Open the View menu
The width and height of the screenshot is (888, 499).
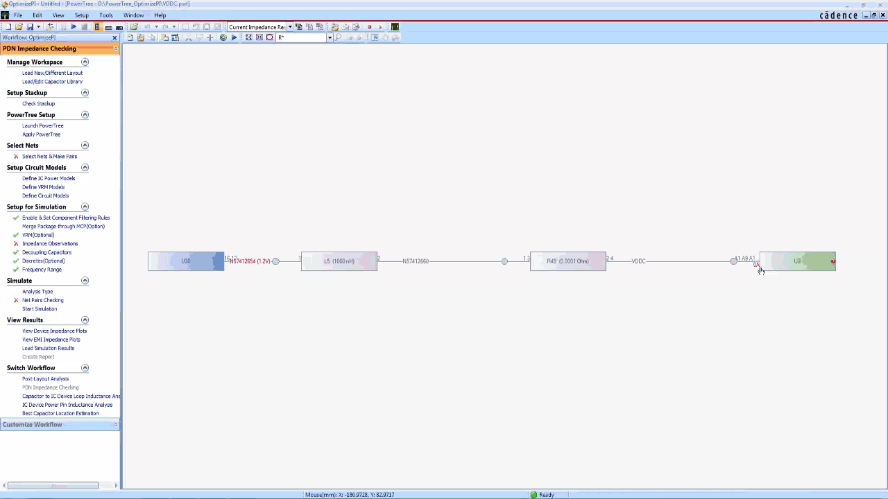pos(58,15)
